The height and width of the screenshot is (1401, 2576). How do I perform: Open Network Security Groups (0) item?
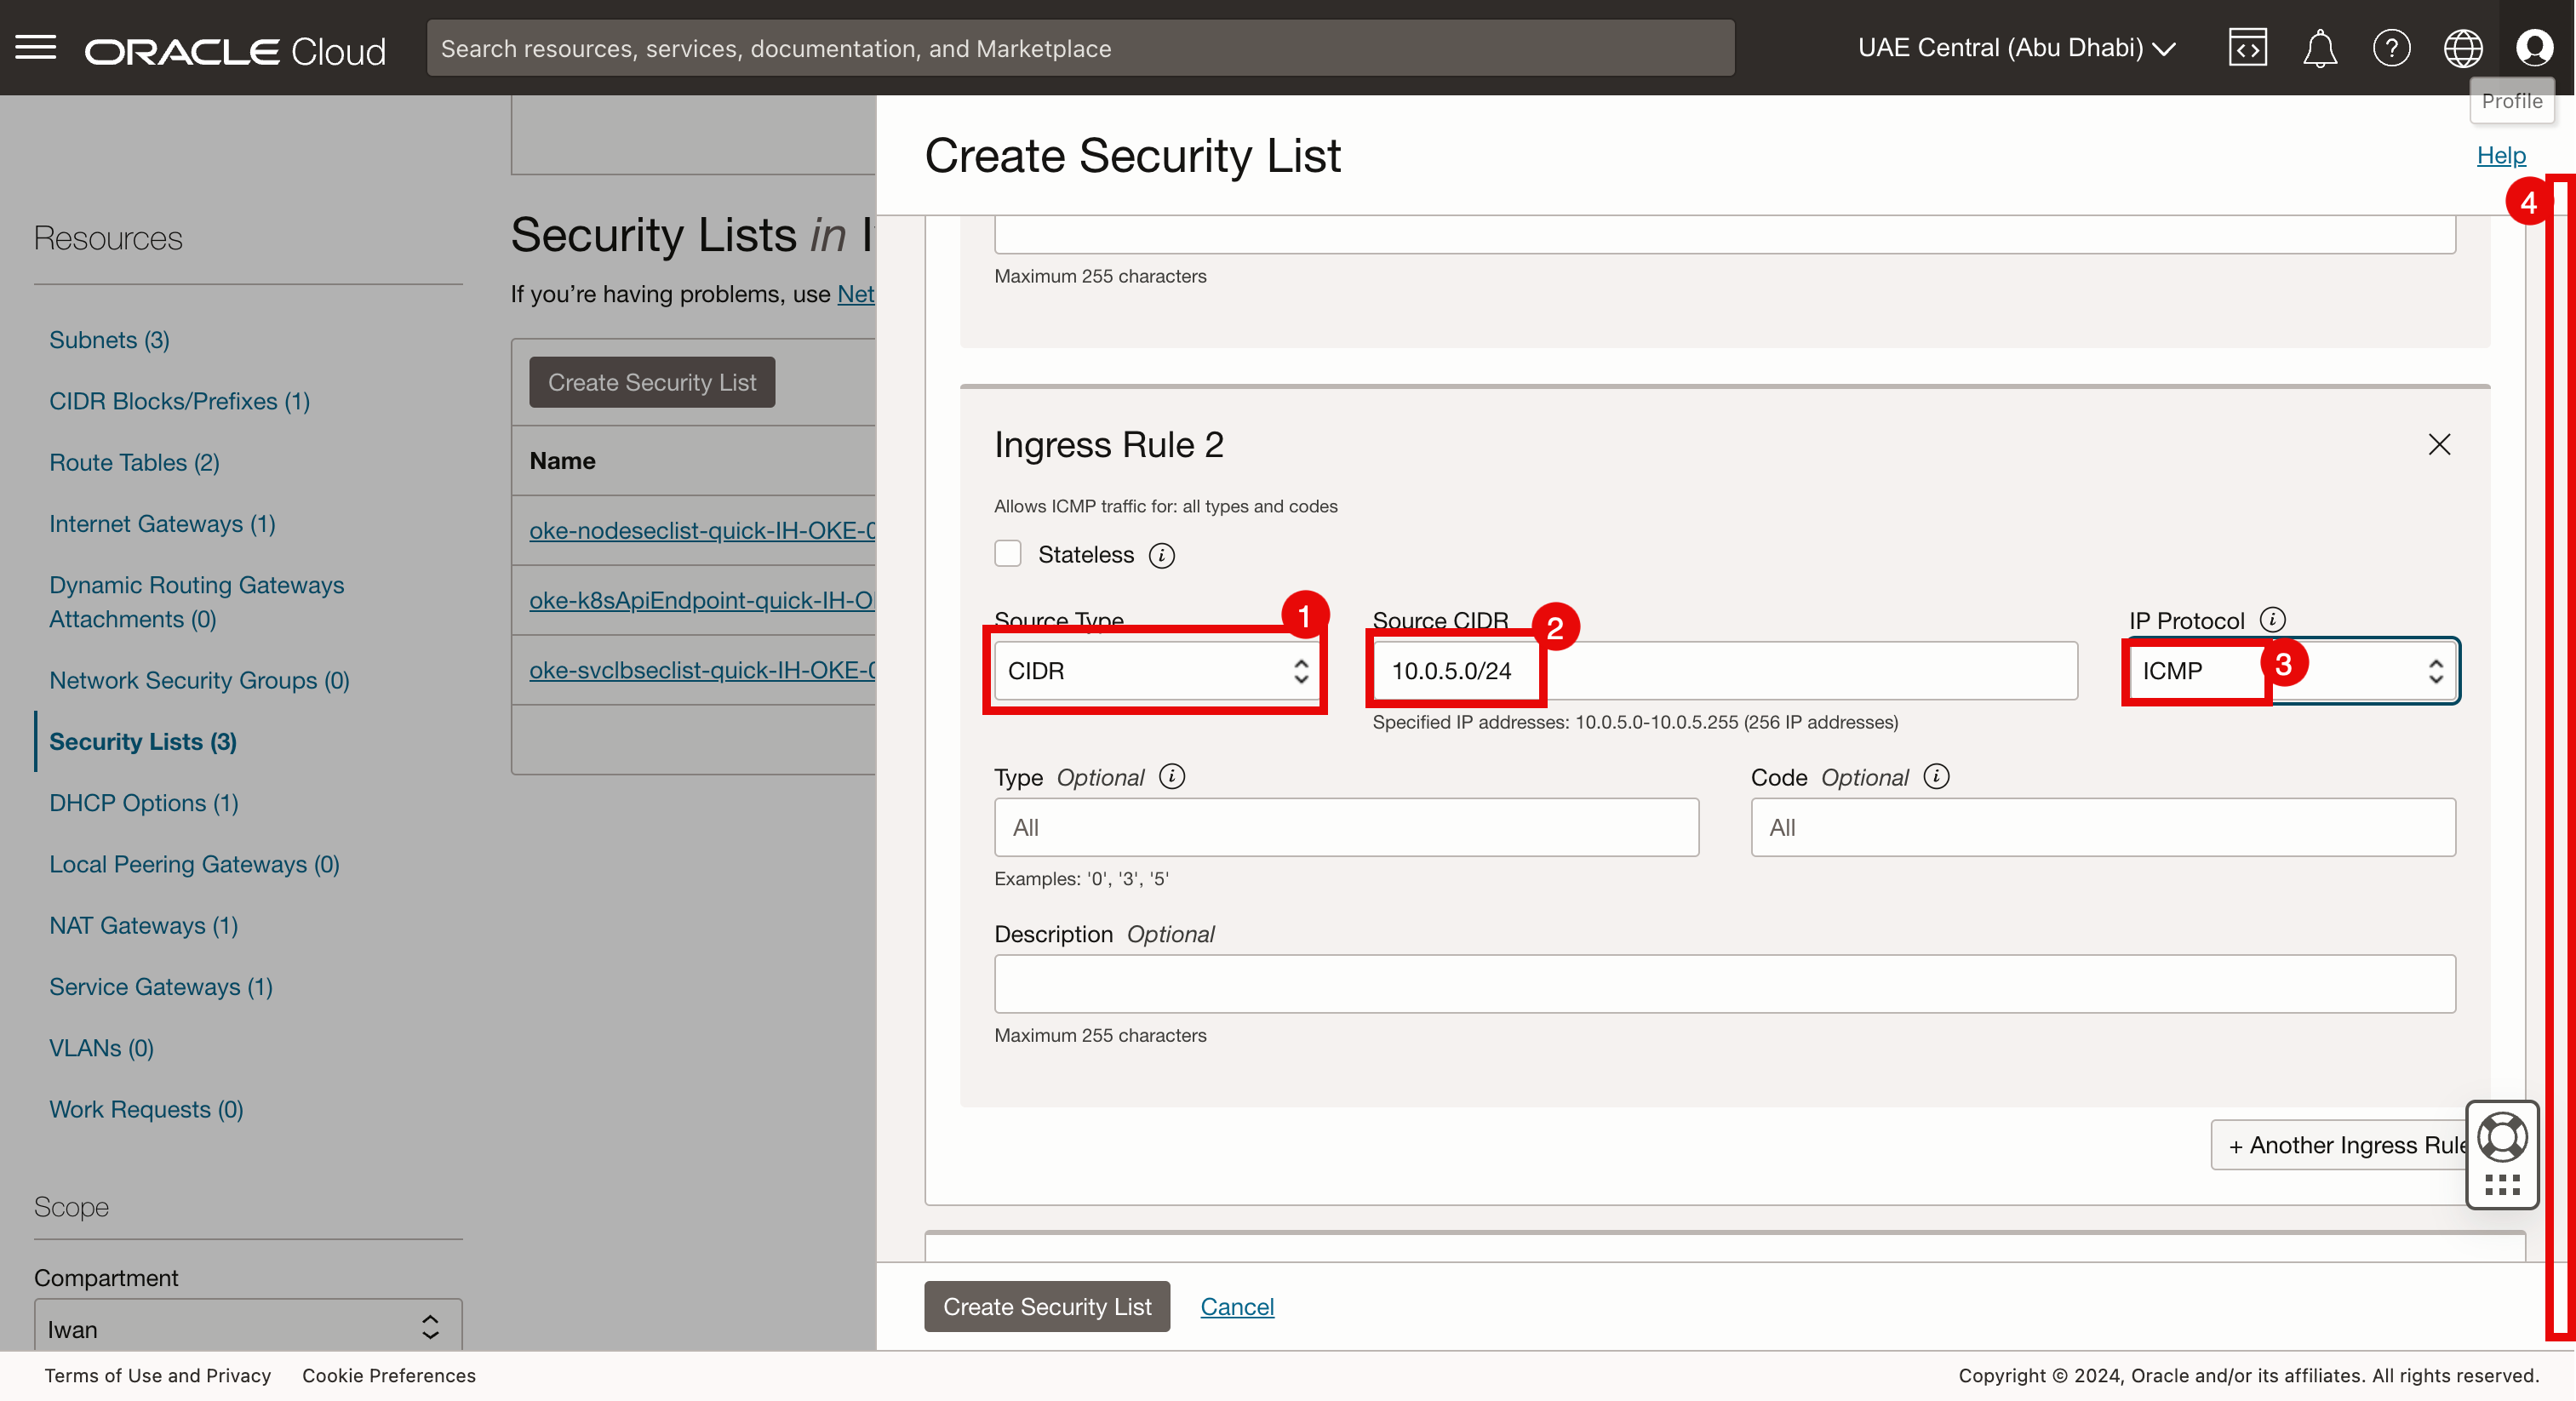199,680
